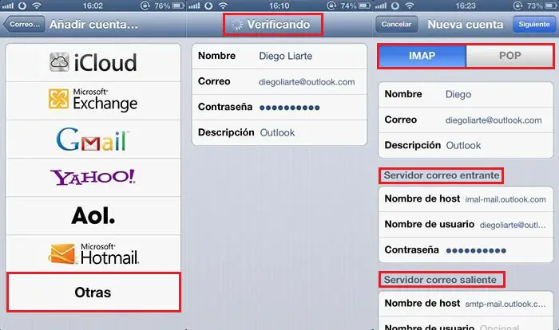The height and width of the screenshot is (330, 559).
Task: Click Servidor correo entrante heading
Action: coord(442,175)
